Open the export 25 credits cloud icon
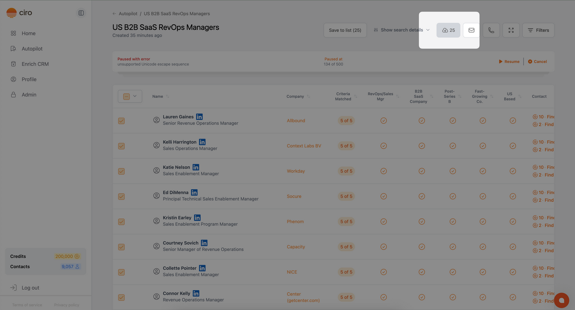575x310 pixels. (x=448, y=30)
